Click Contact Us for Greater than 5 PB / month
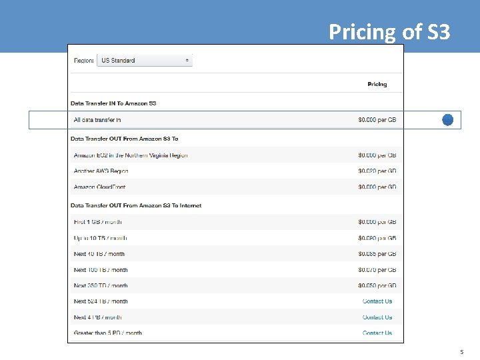 tap(377, 333)
